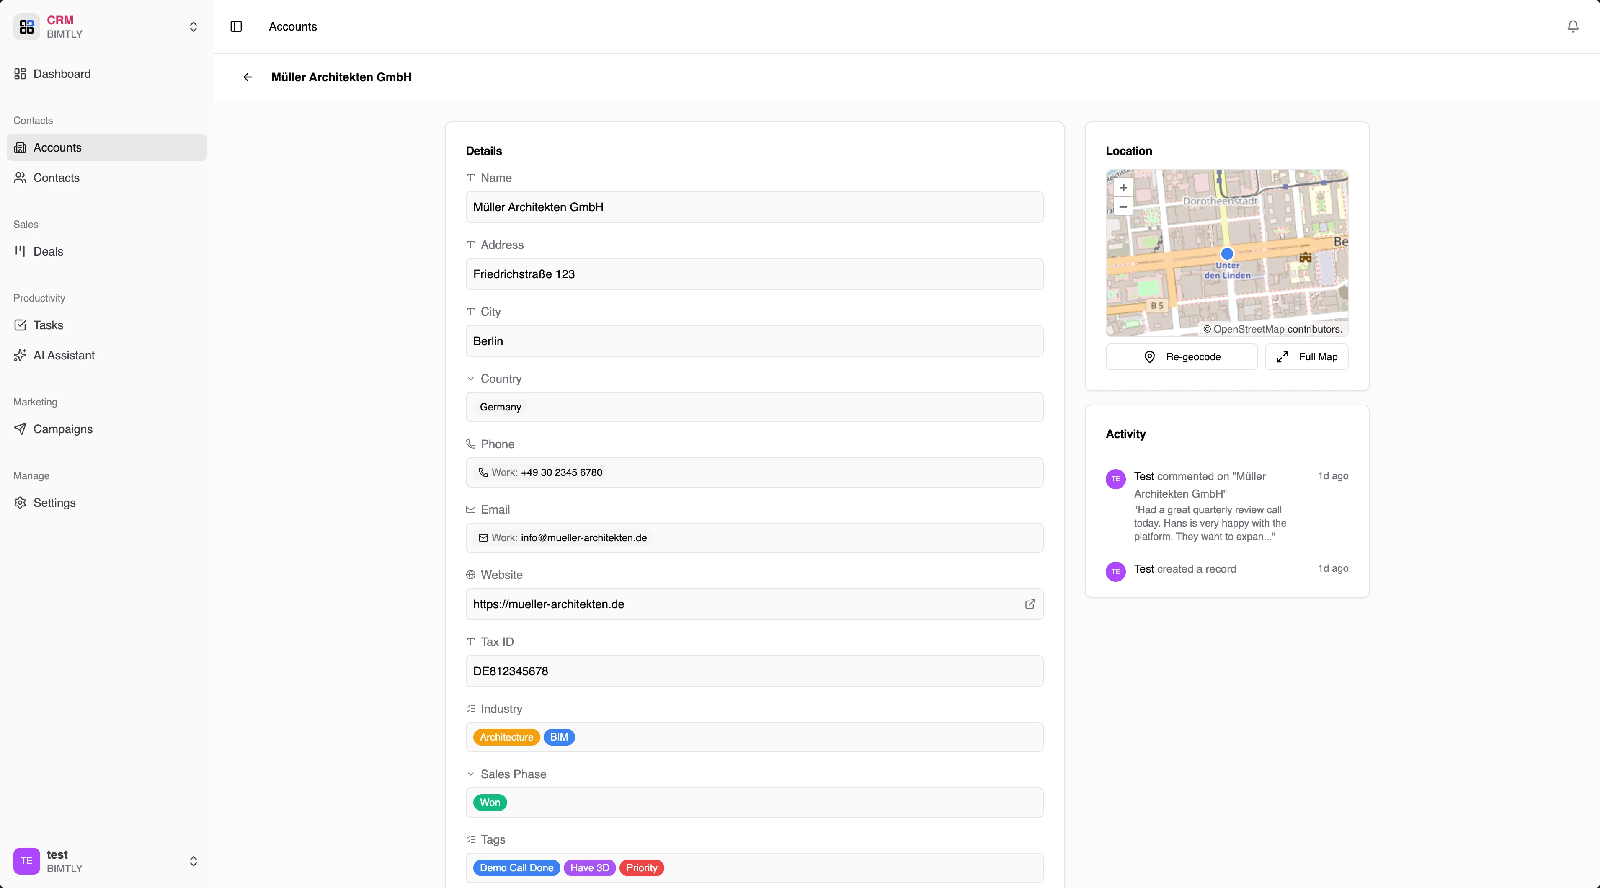Image resolution: width=1600 pixels, height=888 pixels.
Task: Open website via the external link icon
Action: pos(1030,604)
